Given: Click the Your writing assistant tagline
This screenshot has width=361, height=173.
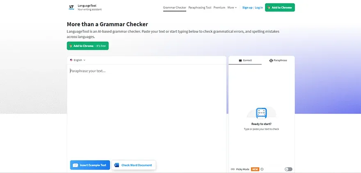Looking at the screenshot, I should pos(89,9).
